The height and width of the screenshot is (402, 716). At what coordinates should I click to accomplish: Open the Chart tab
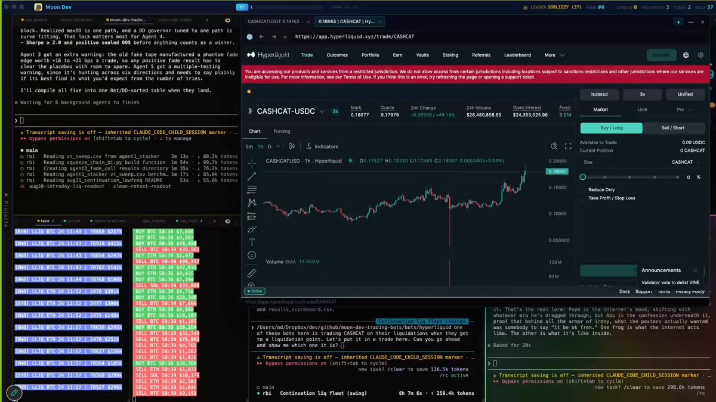pos(254,131)
